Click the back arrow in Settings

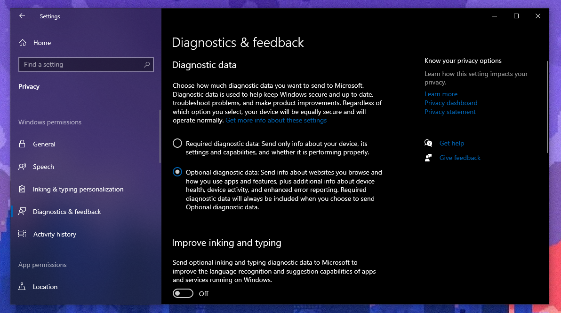[x=22, y=16]
